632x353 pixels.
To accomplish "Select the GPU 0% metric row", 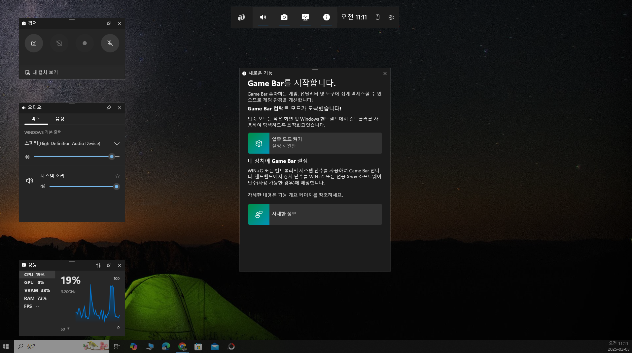I will click(37, 283).
